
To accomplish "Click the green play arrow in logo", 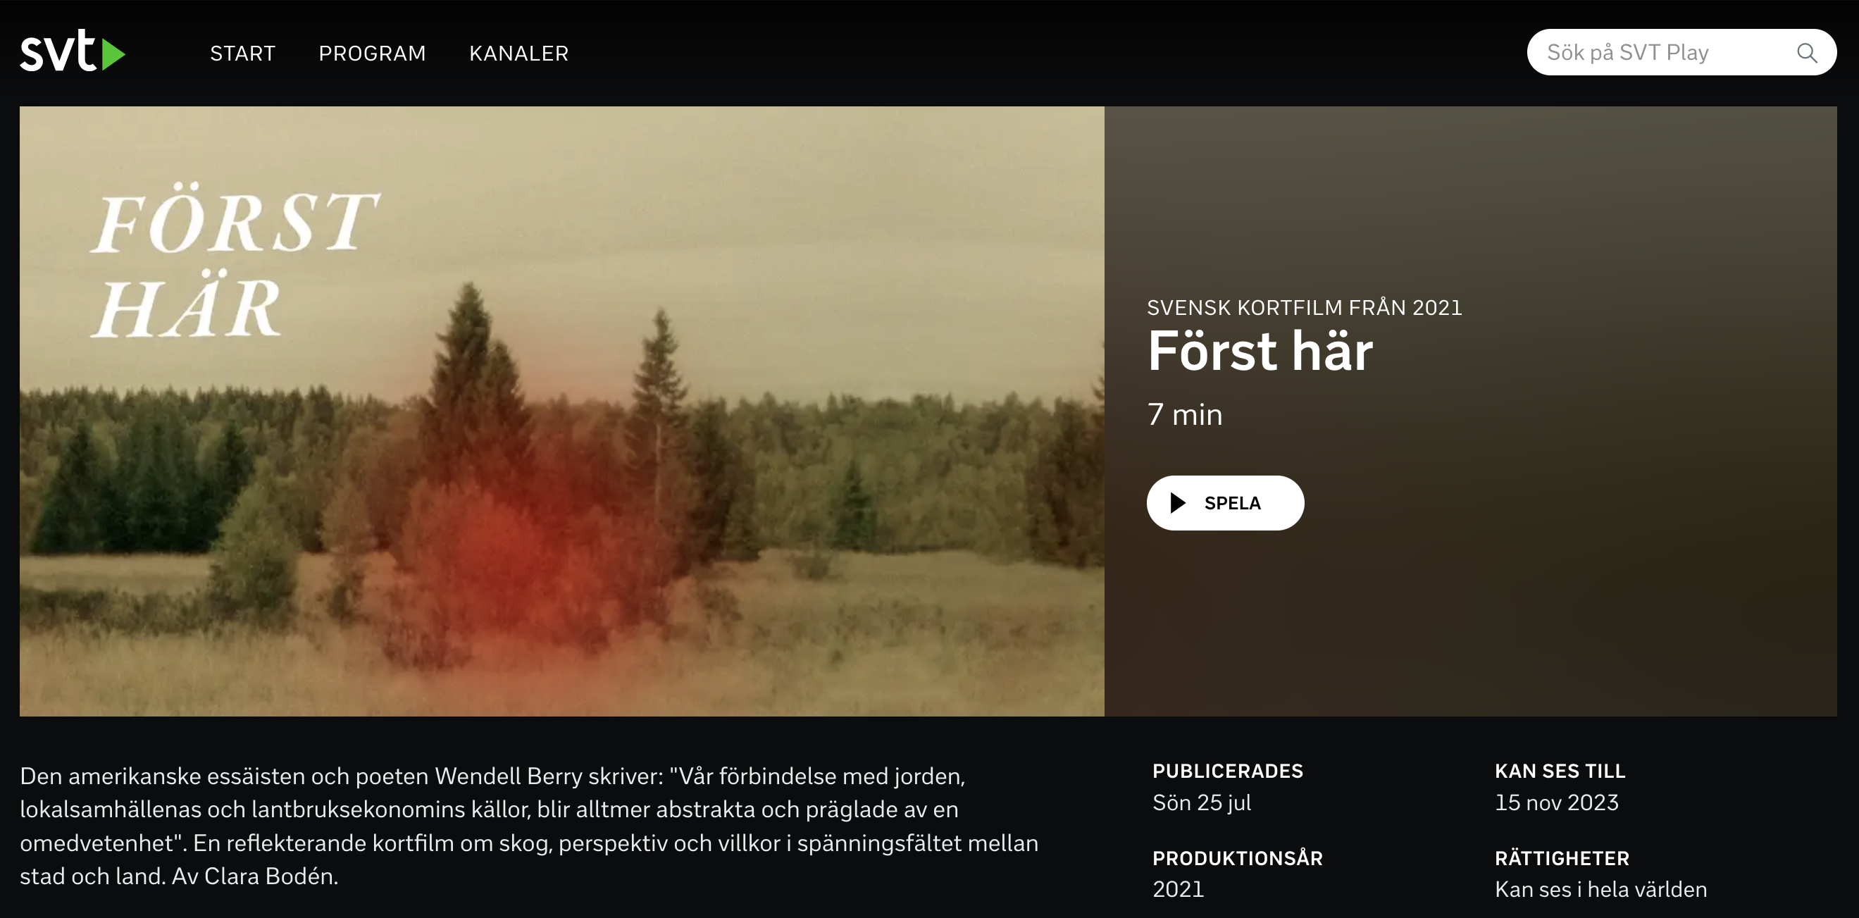I will (x=113, y=55).
